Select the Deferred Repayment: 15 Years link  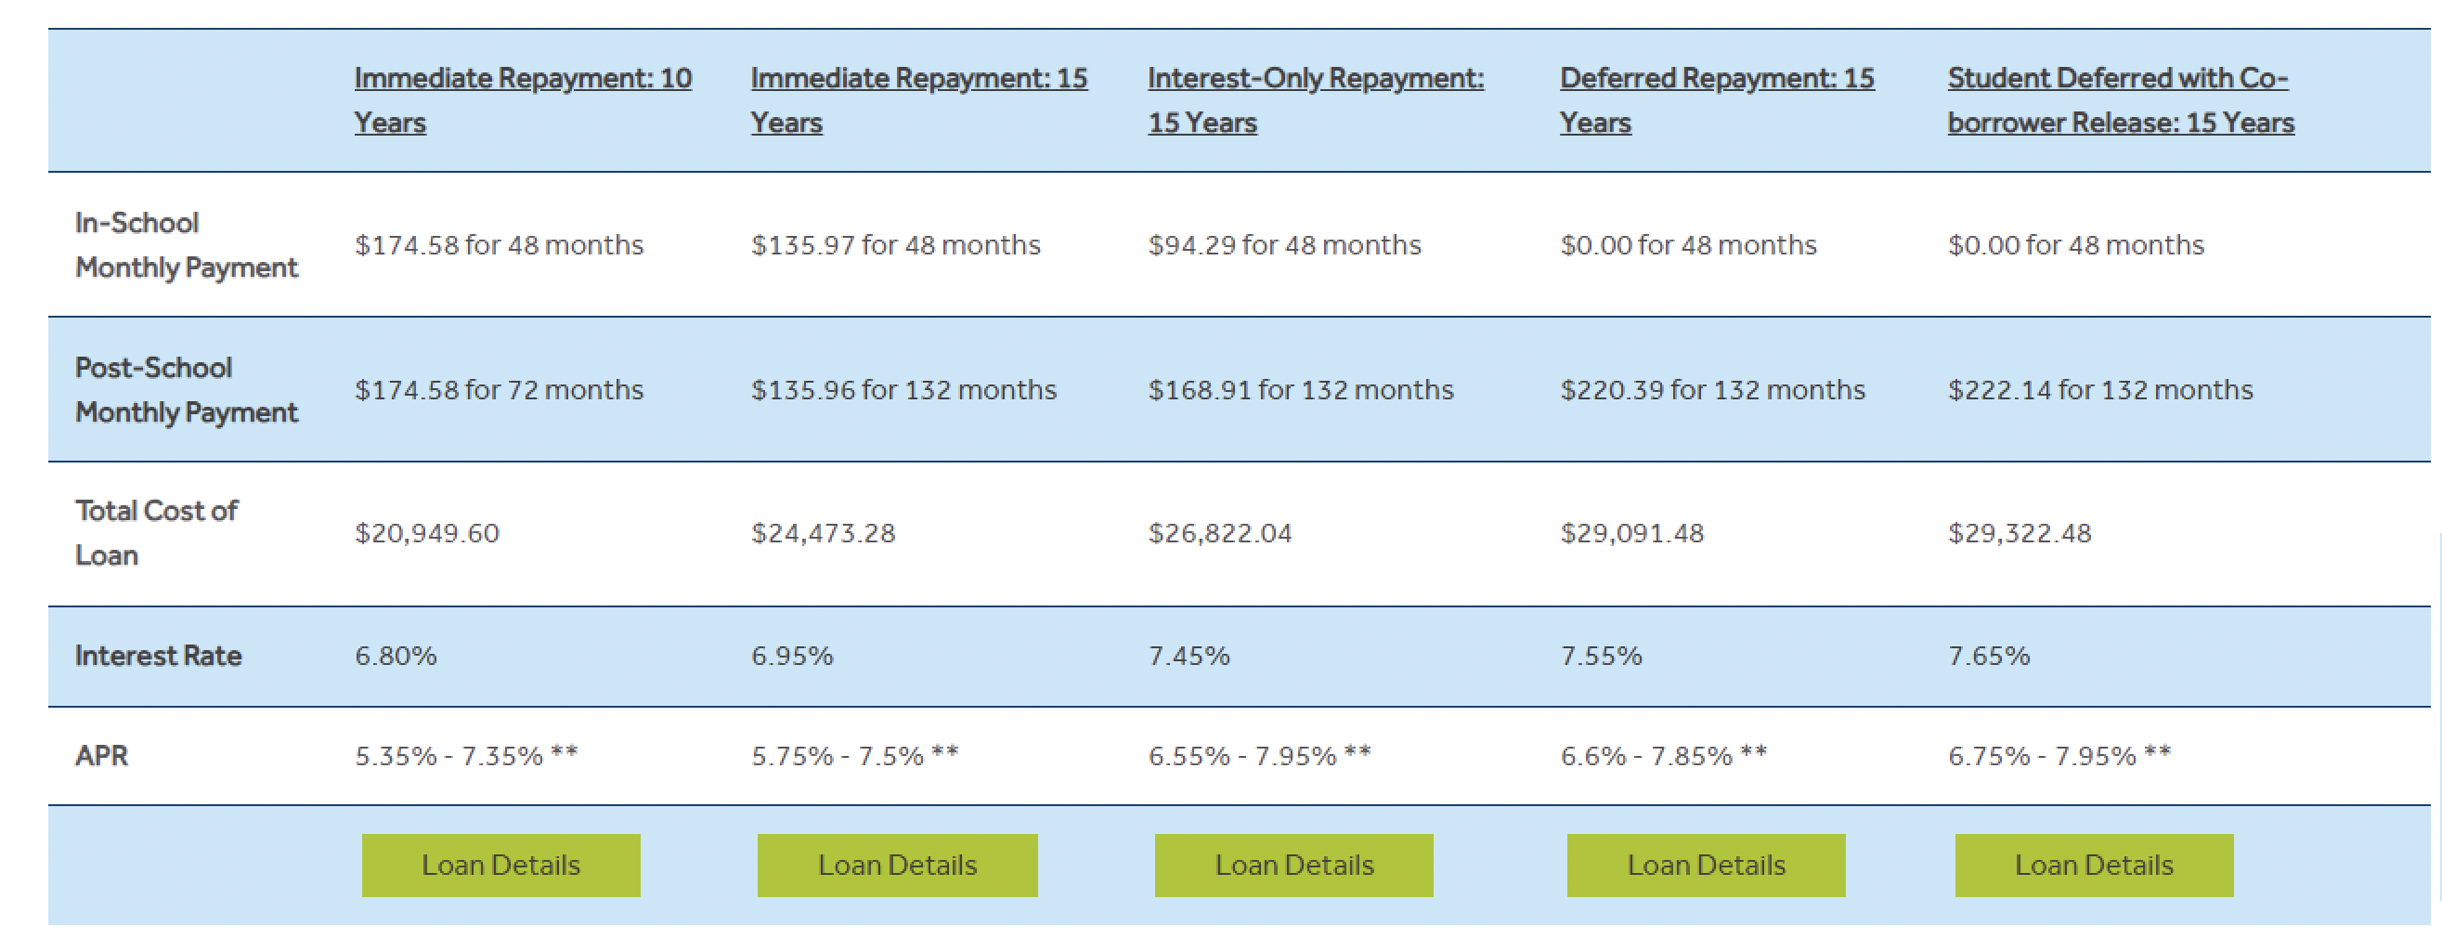pyautogui.click(x=1716, y=79)
